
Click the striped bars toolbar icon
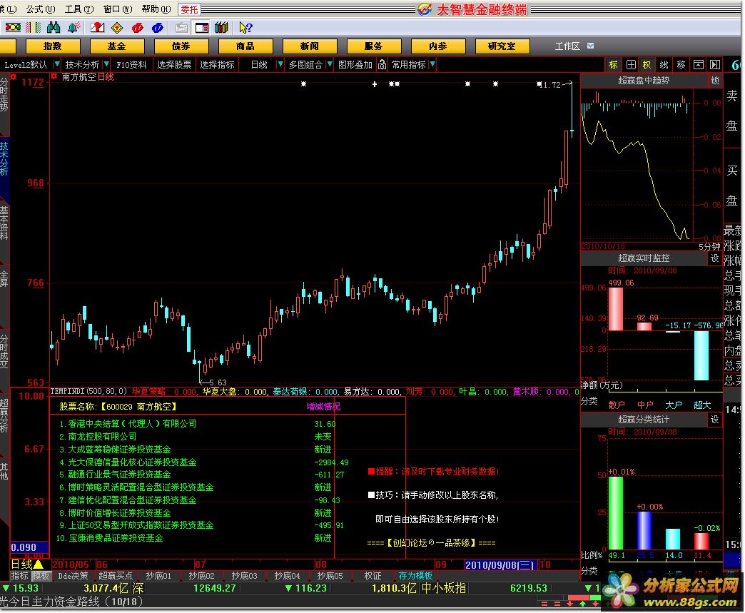click(34, 28)
